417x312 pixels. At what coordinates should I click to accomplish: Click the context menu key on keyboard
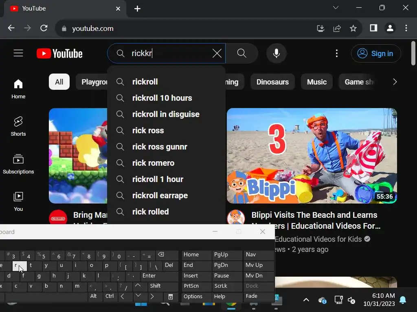[171, 297]
